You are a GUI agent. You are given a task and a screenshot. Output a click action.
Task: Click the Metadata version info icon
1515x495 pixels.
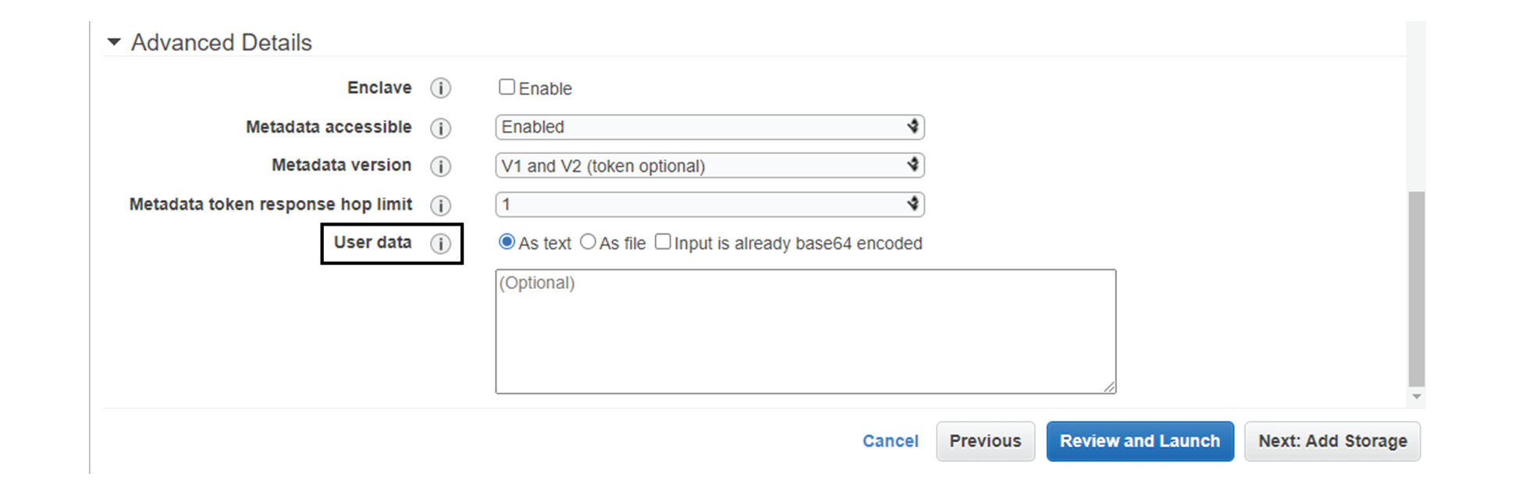pyautogui.click(x=441, y=166)
